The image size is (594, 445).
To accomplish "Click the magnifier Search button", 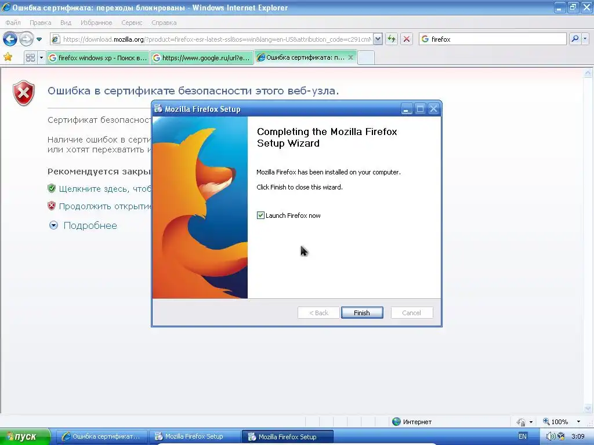I will click(575, 39).
